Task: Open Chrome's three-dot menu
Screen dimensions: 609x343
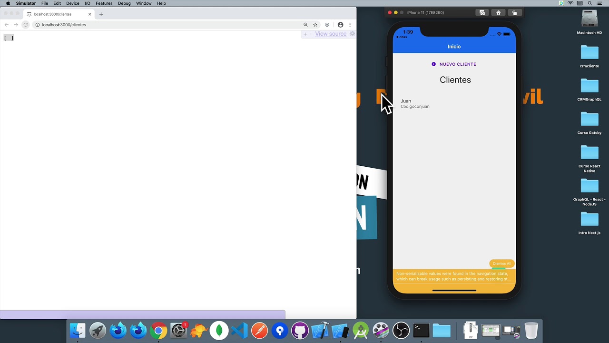Action: point(350,25)
